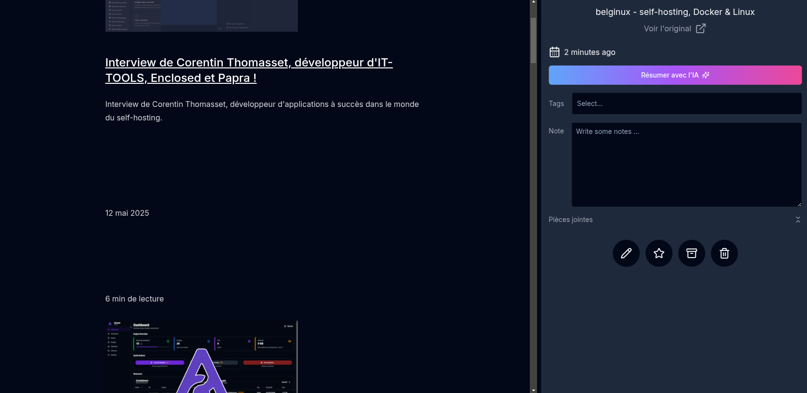Click the vertical scrollbar thumb
Screen dimensions: 807x393
click(x=533, y=40)
